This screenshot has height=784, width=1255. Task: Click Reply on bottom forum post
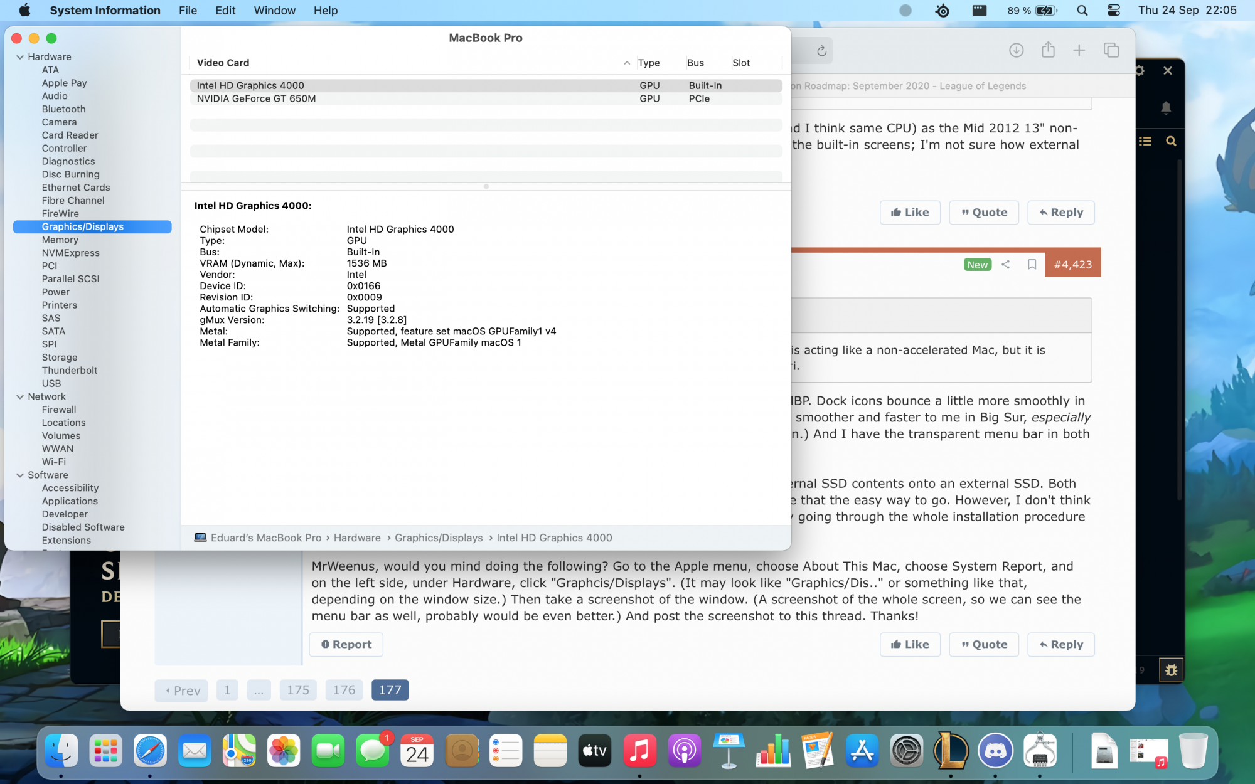click(1061, 644)
